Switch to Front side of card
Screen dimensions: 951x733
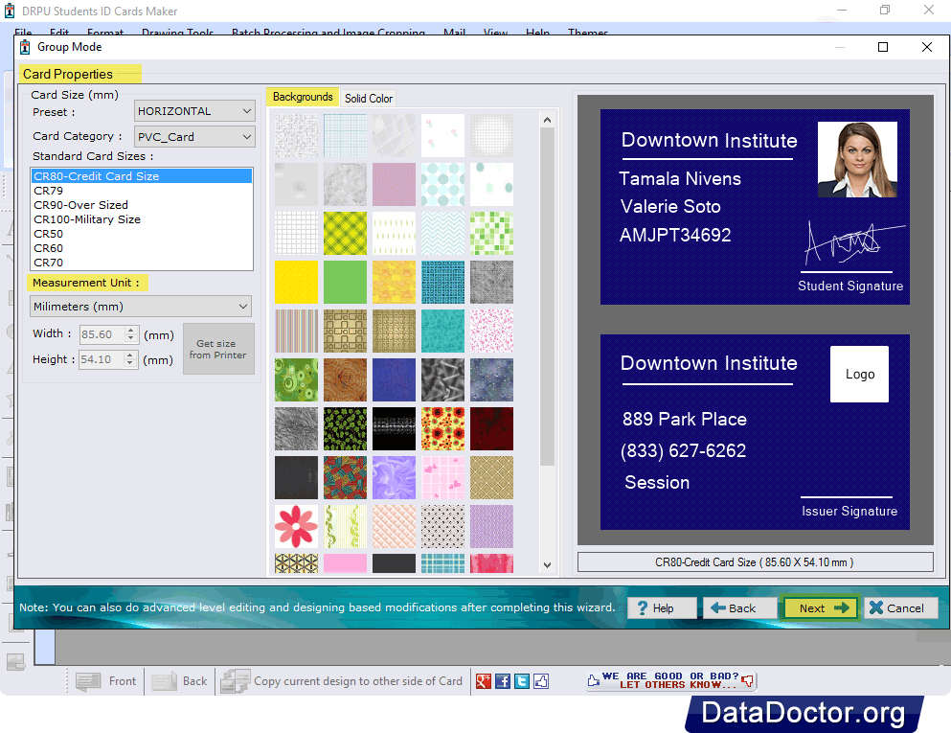106,681
